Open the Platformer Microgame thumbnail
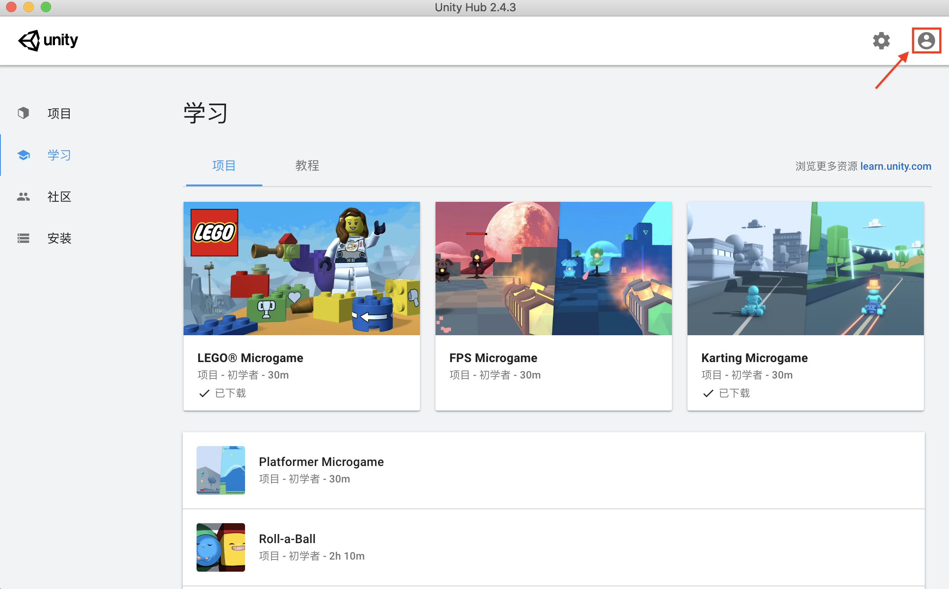Viewport: 949px width, 589px height. (x=221, y=470)
